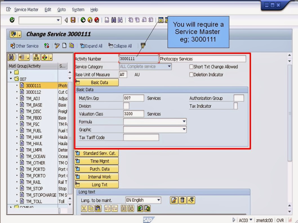
Task: Toggle Short Txt Change Allowed checkbox
Action: (x=191, y=67)
